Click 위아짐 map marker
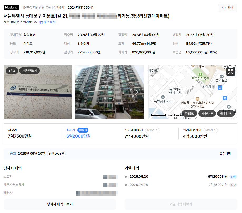 [x=214, y=87]
